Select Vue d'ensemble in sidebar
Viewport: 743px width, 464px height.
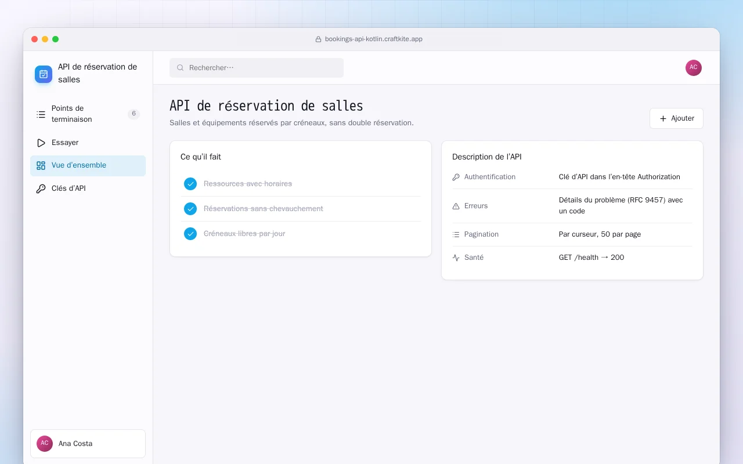click(88, 166)
